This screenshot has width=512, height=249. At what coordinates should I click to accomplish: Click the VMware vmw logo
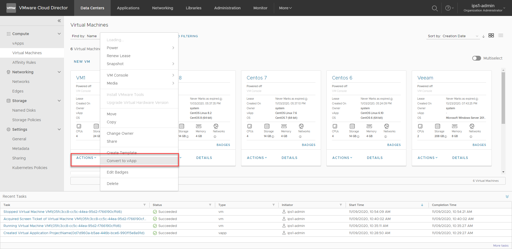[x=11, y=8]
